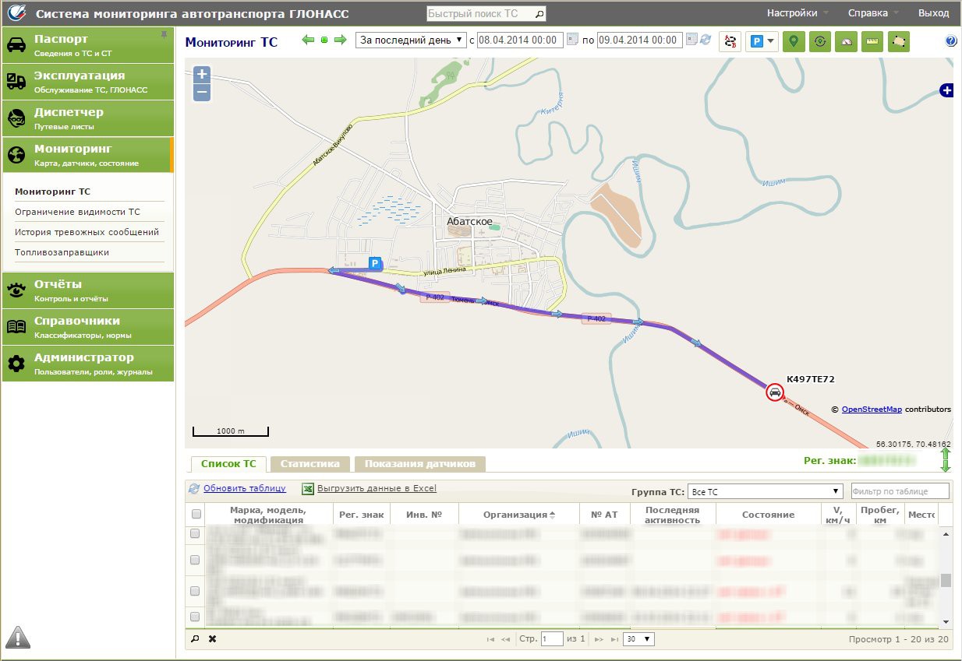Screen dimensions: 962x661
Task: Click the route A-to-B track icon
Action: tap(730, 41)
